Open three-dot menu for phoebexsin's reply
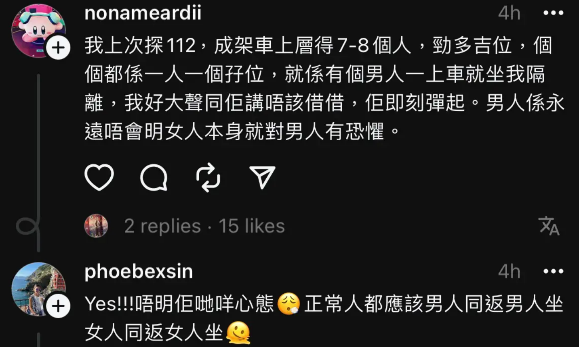This screenshot has width=579, height=347. [553, 271]
